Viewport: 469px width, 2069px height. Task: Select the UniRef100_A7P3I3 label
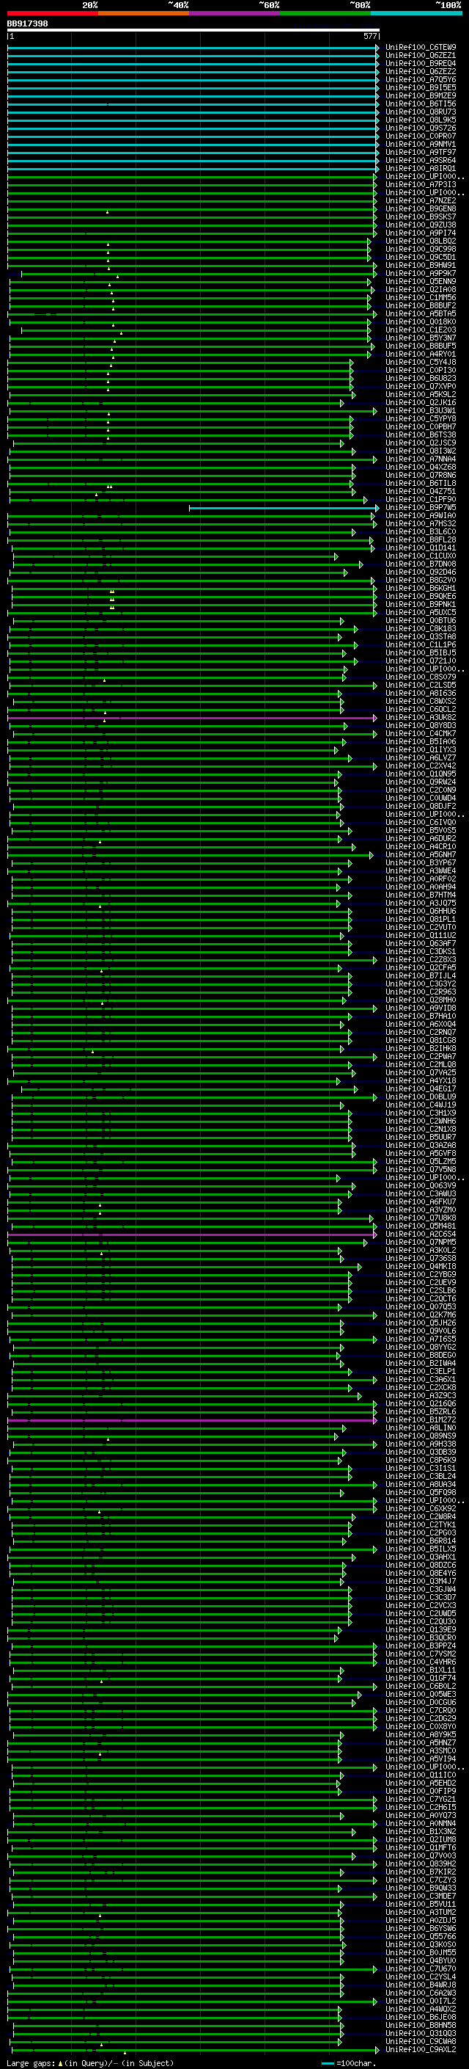[420, 185]
